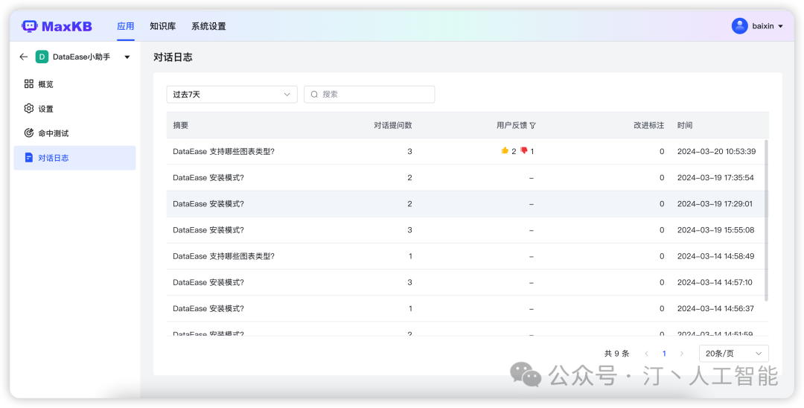Click the thumbs-down icon in first row
The image size is (804, 408).
pyautogui.click(x=524, y=150)
